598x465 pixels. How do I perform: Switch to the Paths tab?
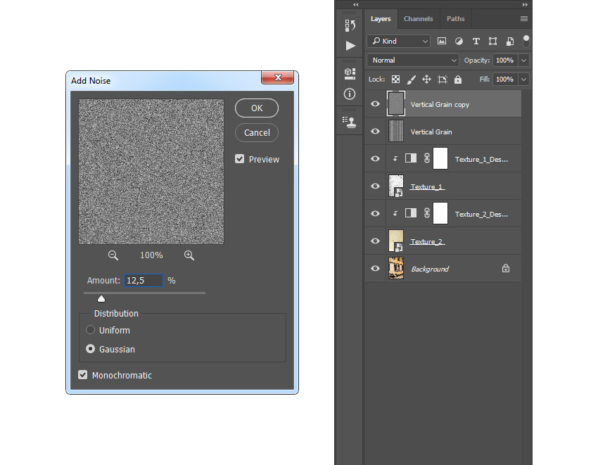coord(456,19)
